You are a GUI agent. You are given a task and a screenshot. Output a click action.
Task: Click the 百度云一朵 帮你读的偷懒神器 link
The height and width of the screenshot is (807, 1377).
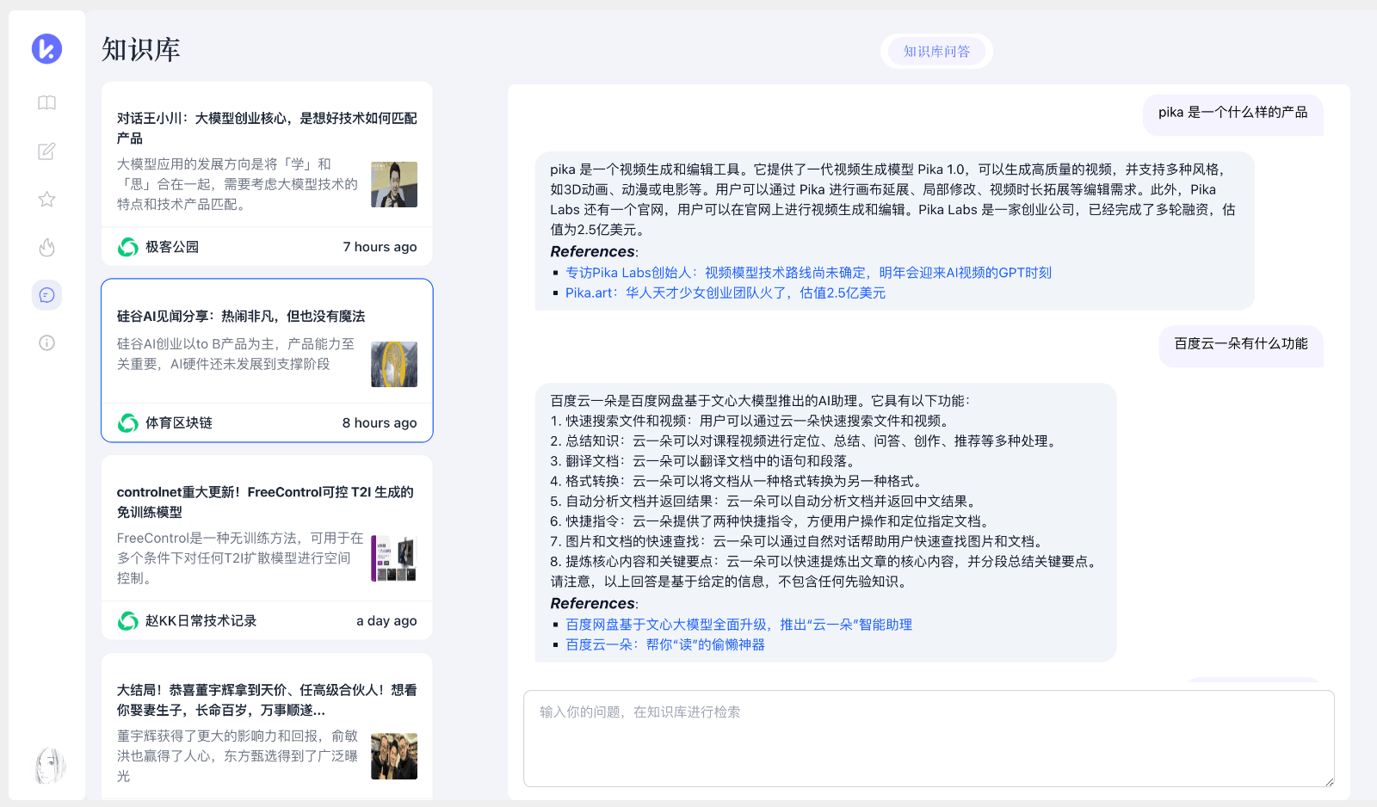664,645
